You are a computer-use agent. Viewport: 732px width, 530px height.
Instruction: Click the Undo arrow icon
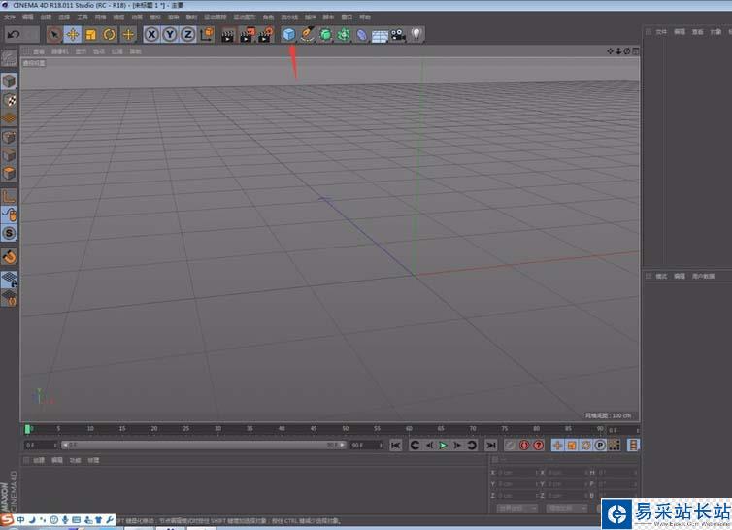coord(14,34)
